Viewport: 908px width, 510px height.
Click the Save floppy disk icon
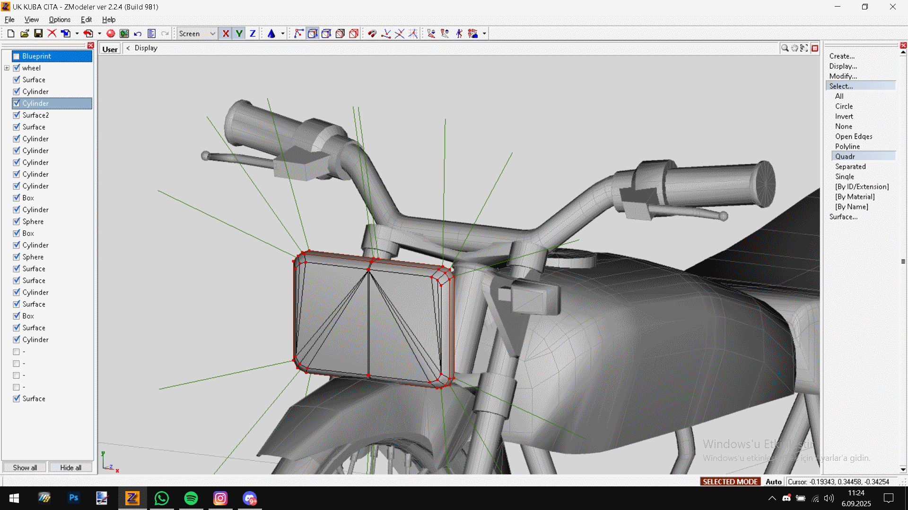click(x=38, y=34)
